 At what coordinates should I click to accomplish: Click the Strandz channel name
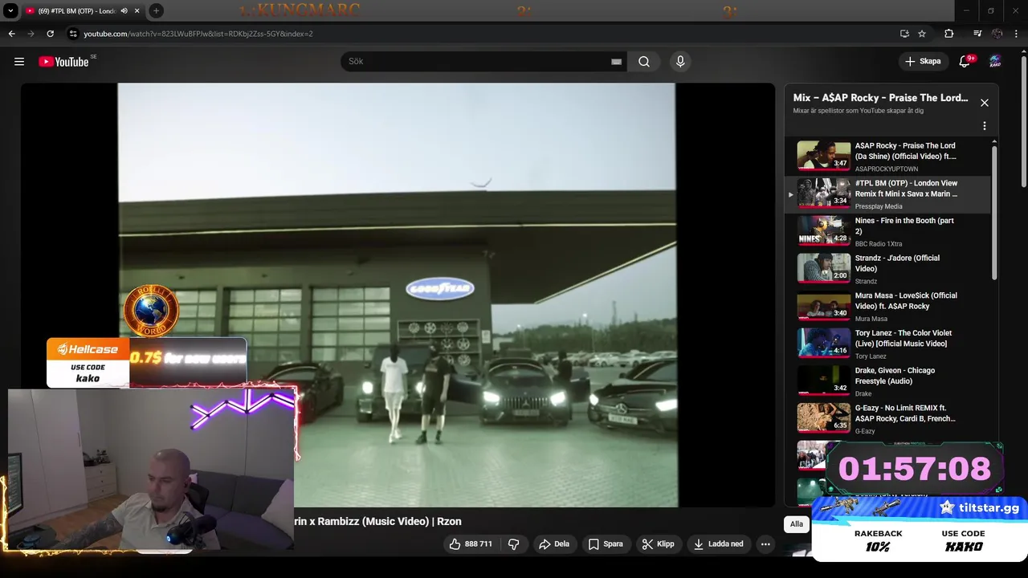[x=867, y=282]
